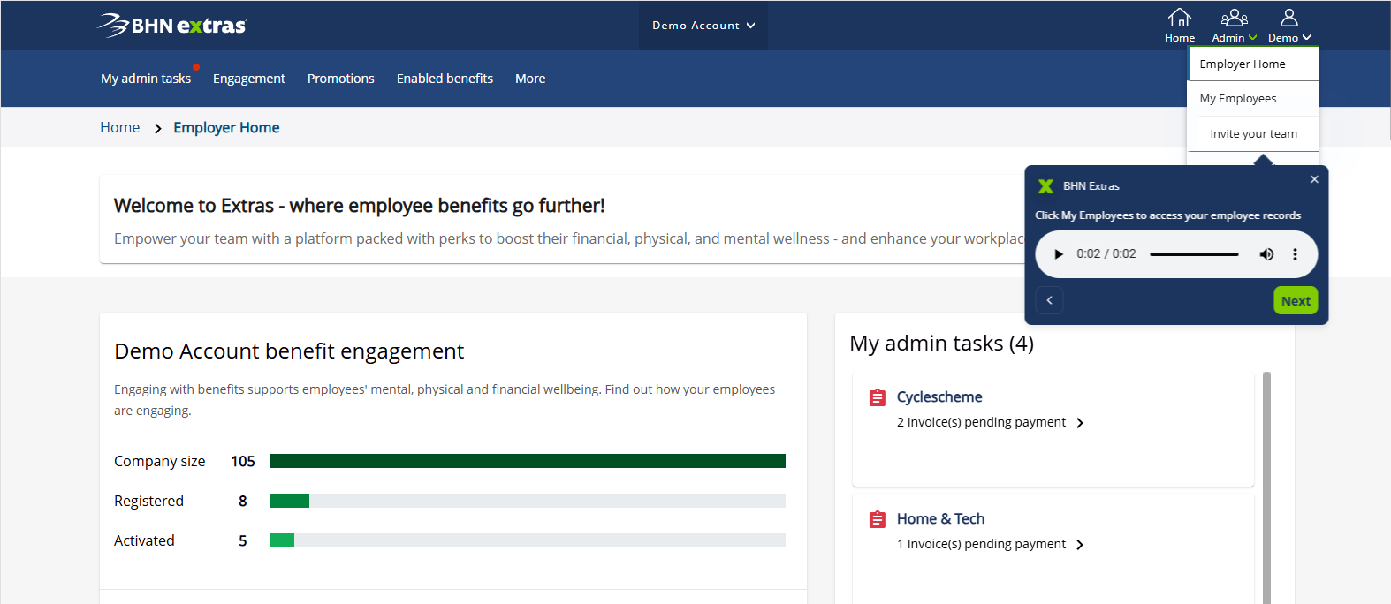Click the Registered value 8
Viewport: 1391px width, 604px height.
(x=243, y=501)
